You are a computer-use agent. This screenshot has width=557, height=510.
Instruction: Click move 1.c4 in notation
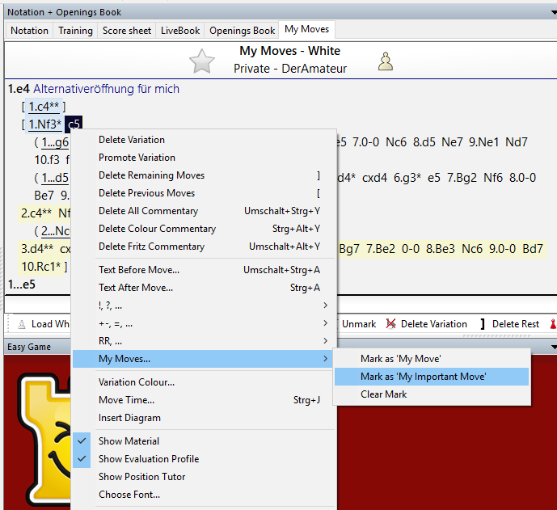pos(42,107)
